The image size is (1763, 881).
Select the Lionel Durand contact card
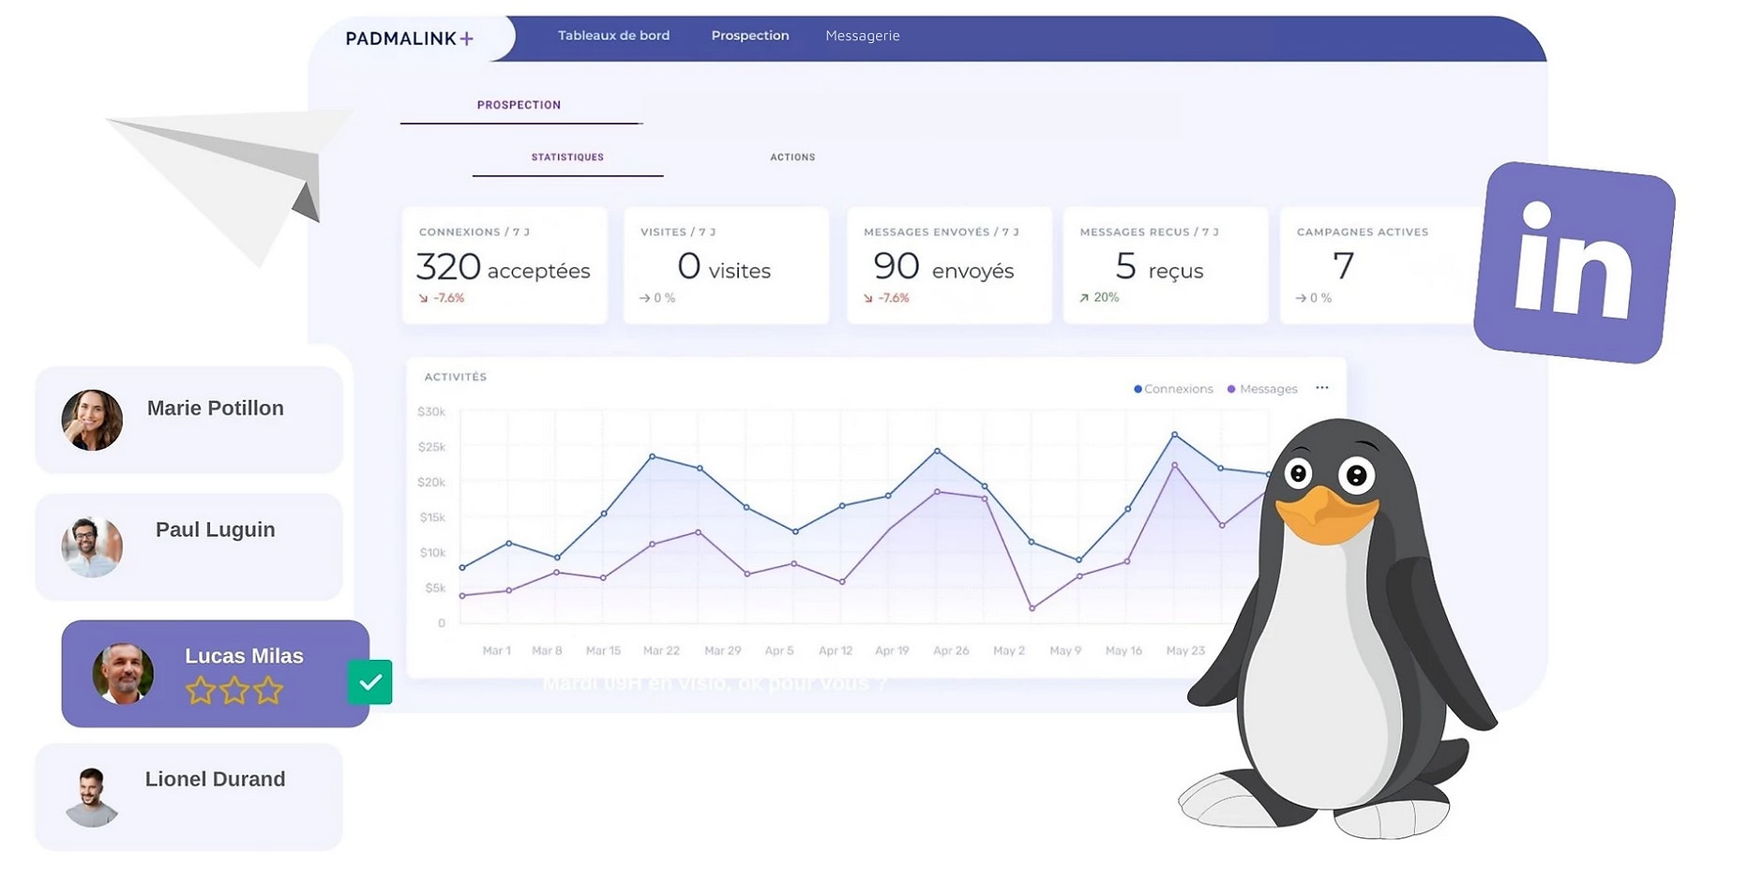[188, 797]
